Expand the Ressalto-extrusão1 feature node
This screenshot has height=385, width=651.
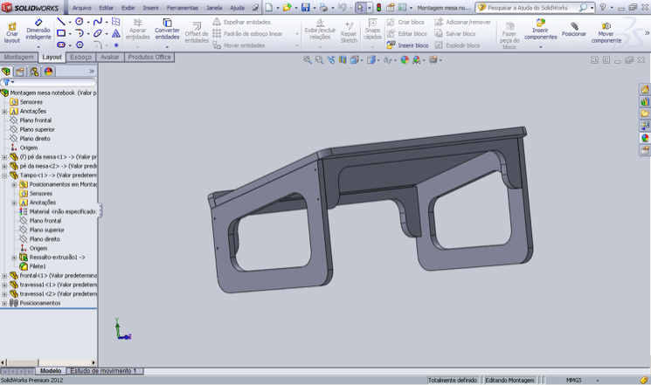pos(14,258)
